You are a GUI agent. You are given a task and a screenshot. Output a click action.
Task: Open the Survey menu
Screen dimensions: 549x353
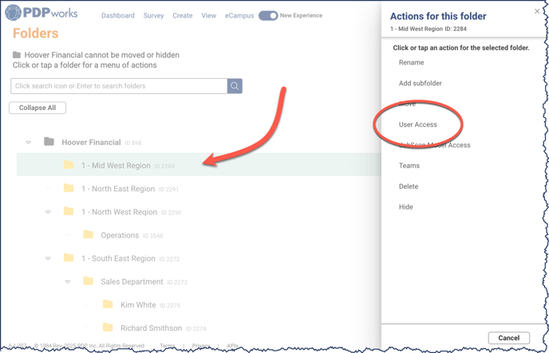(153, 16)
